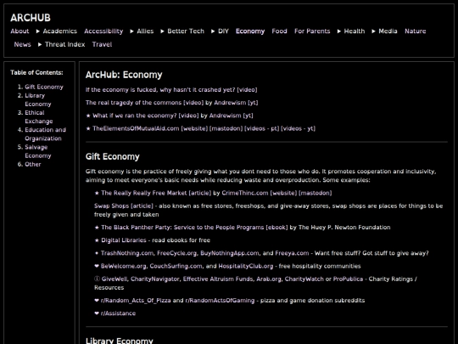Open 'The real tragedy of the commons' video

(x=144, y=103)
